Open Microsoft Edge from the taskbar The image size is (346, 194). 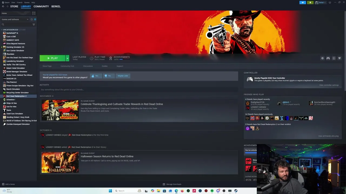coord(176,191)
